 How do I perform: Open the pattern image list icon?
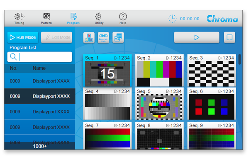[x=118, y=38]
